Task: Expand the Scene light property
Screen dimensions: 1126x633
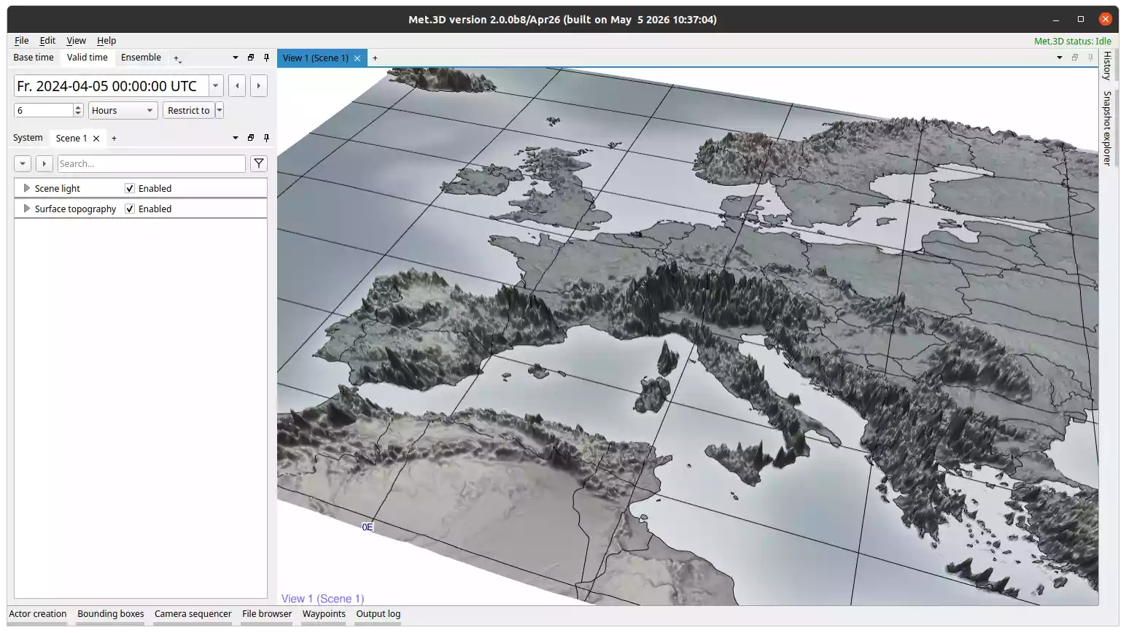Action: 27,188
